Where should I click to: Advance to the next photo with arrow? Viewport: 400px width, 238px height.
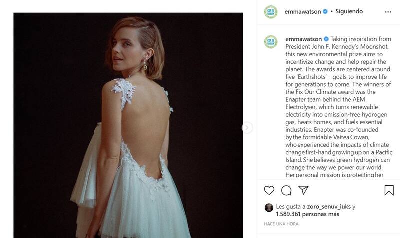(x=246, y=128)
